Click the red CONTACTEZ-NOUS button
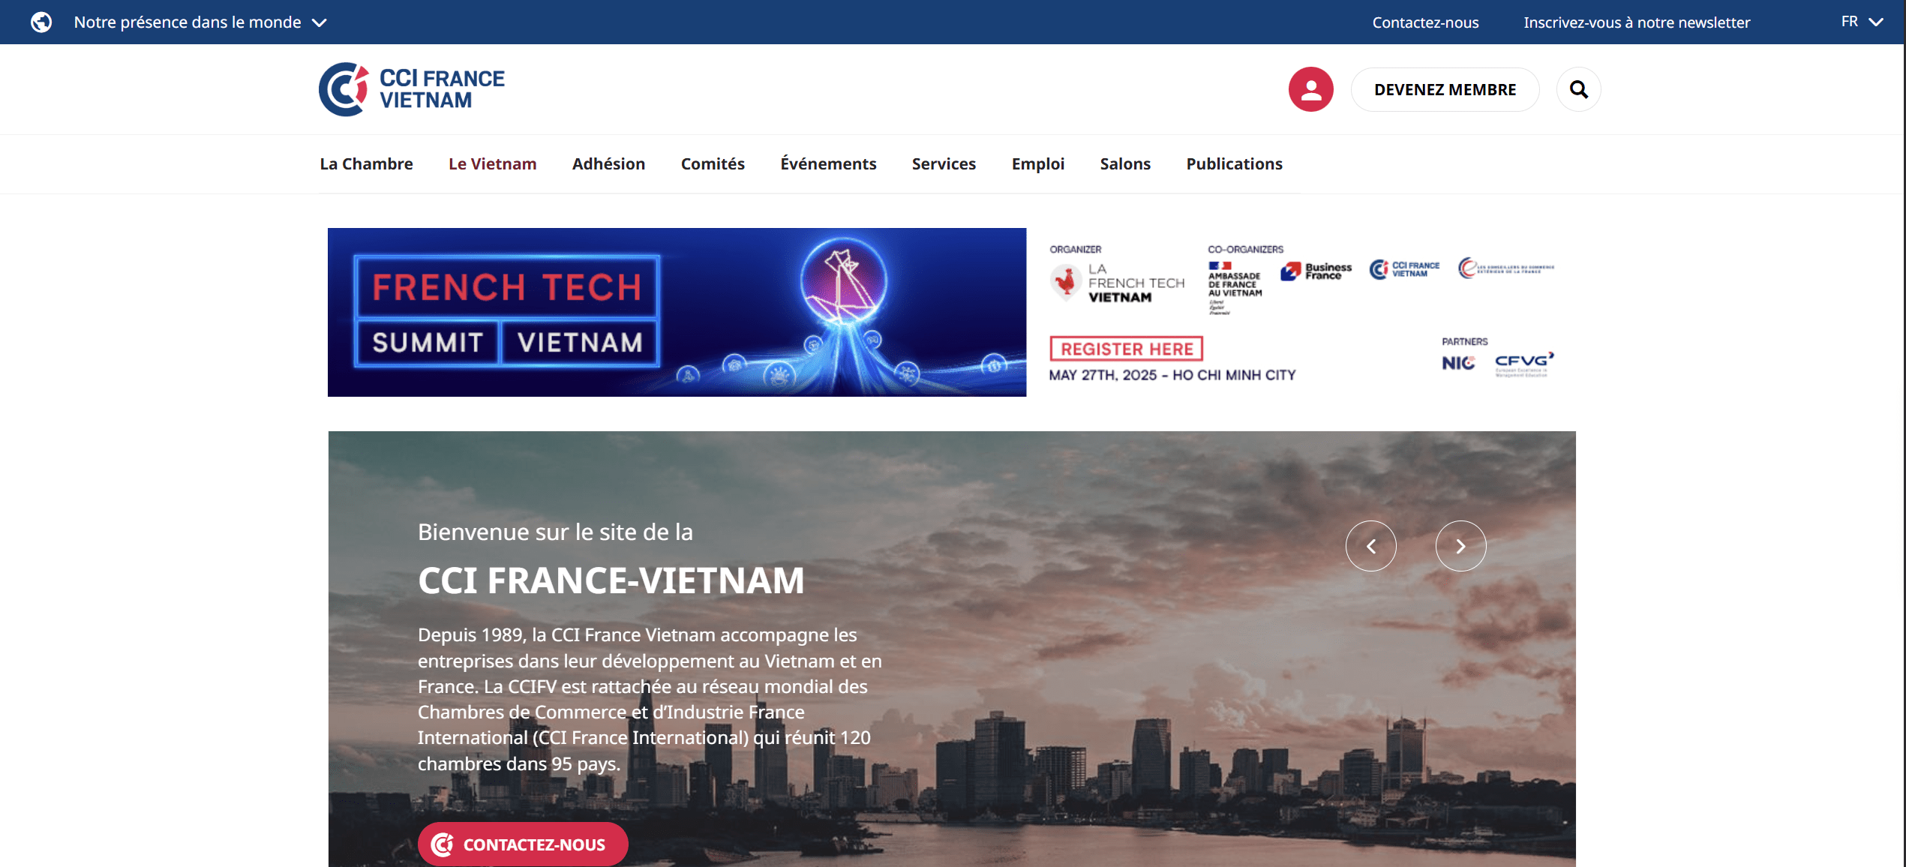 (x=522, y=844)
